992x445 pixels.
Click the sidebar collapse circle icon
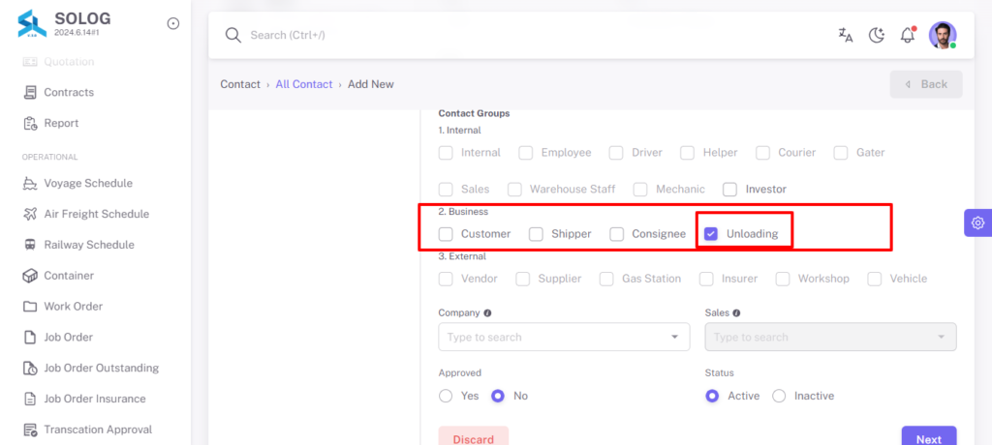pos(172,24)
